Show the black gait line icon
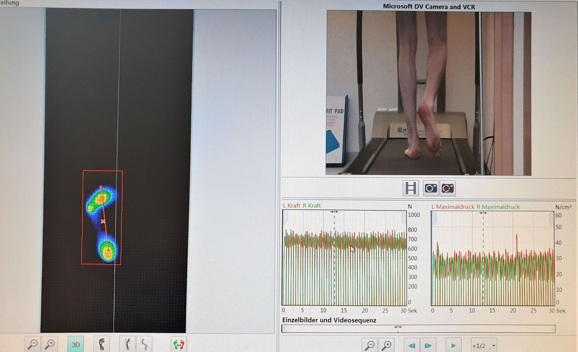Screen dimensions: 578x352 [127, 344]
